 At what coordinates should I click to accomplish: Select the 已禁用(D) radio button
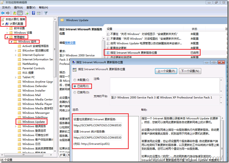coord(75,92)
